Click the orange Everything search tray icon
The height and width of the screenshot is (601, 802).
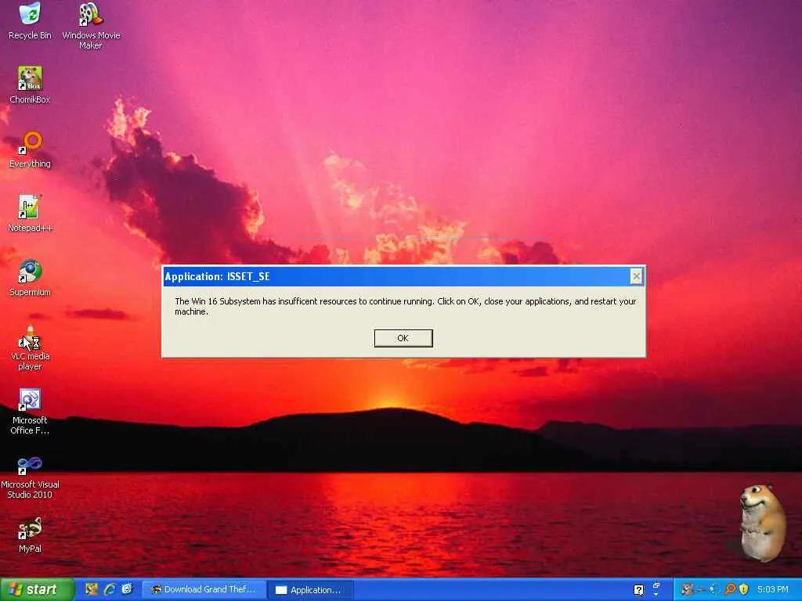731,589
